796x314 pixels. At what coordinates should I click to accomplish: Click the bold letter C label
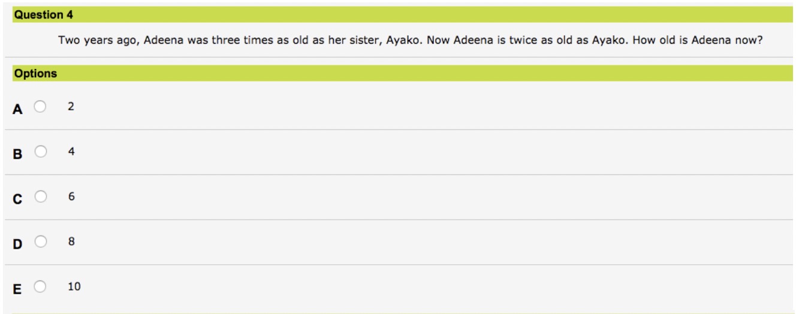[18, 198]
